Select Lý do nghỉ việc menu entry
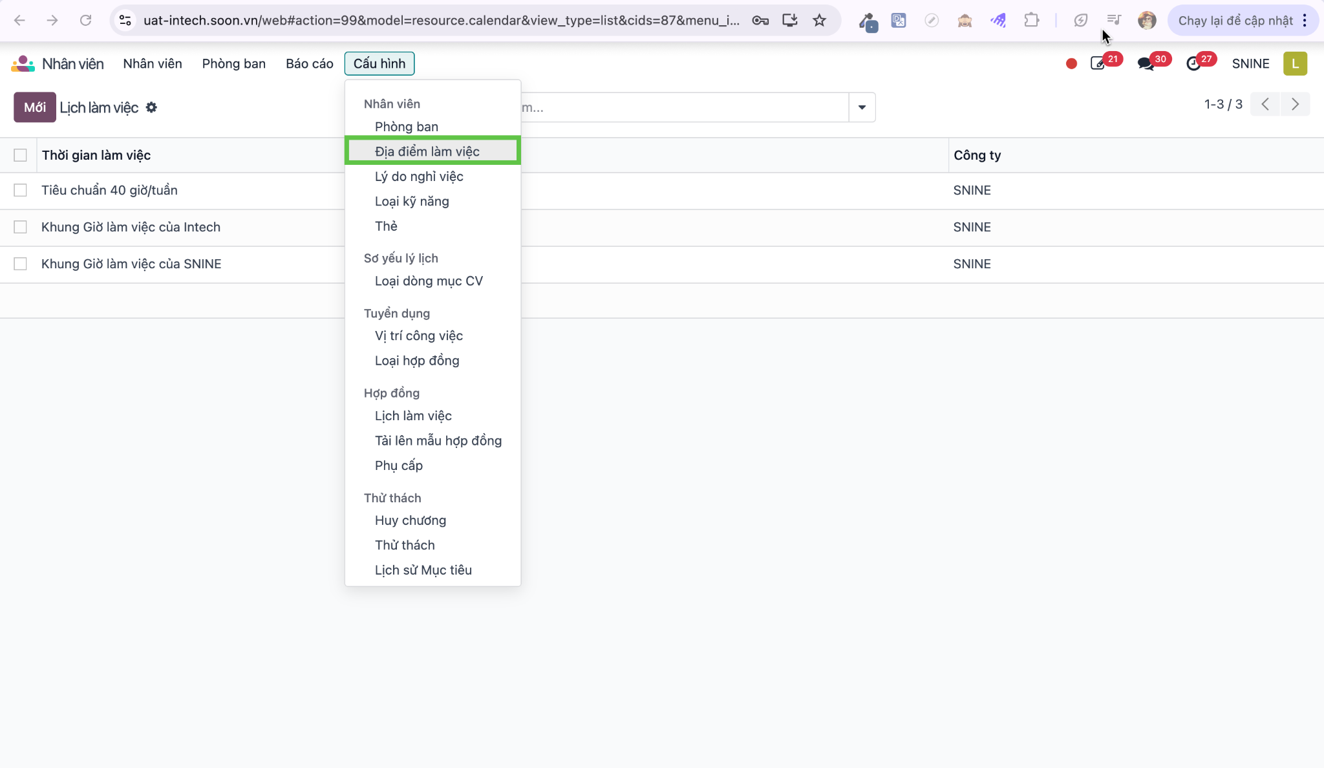The image size is (1324, 768). pos(432,176)
